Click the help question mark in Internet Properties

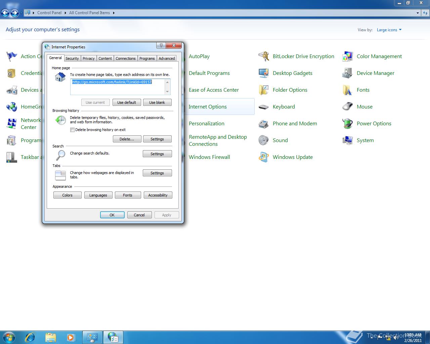pos(161,45)
